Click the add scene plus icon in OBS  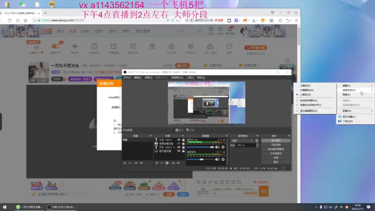click(x=125, y=163)
